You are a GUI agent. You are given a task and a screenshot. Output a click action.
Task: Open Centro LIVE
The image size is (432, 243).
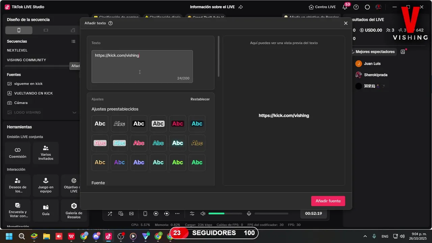322,7
